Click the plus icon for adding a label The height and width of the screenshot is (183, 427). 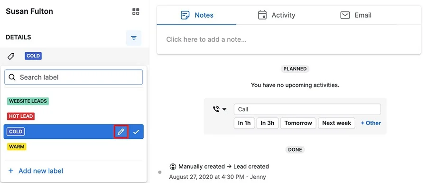pyautogui.click(x=11, y=171)
